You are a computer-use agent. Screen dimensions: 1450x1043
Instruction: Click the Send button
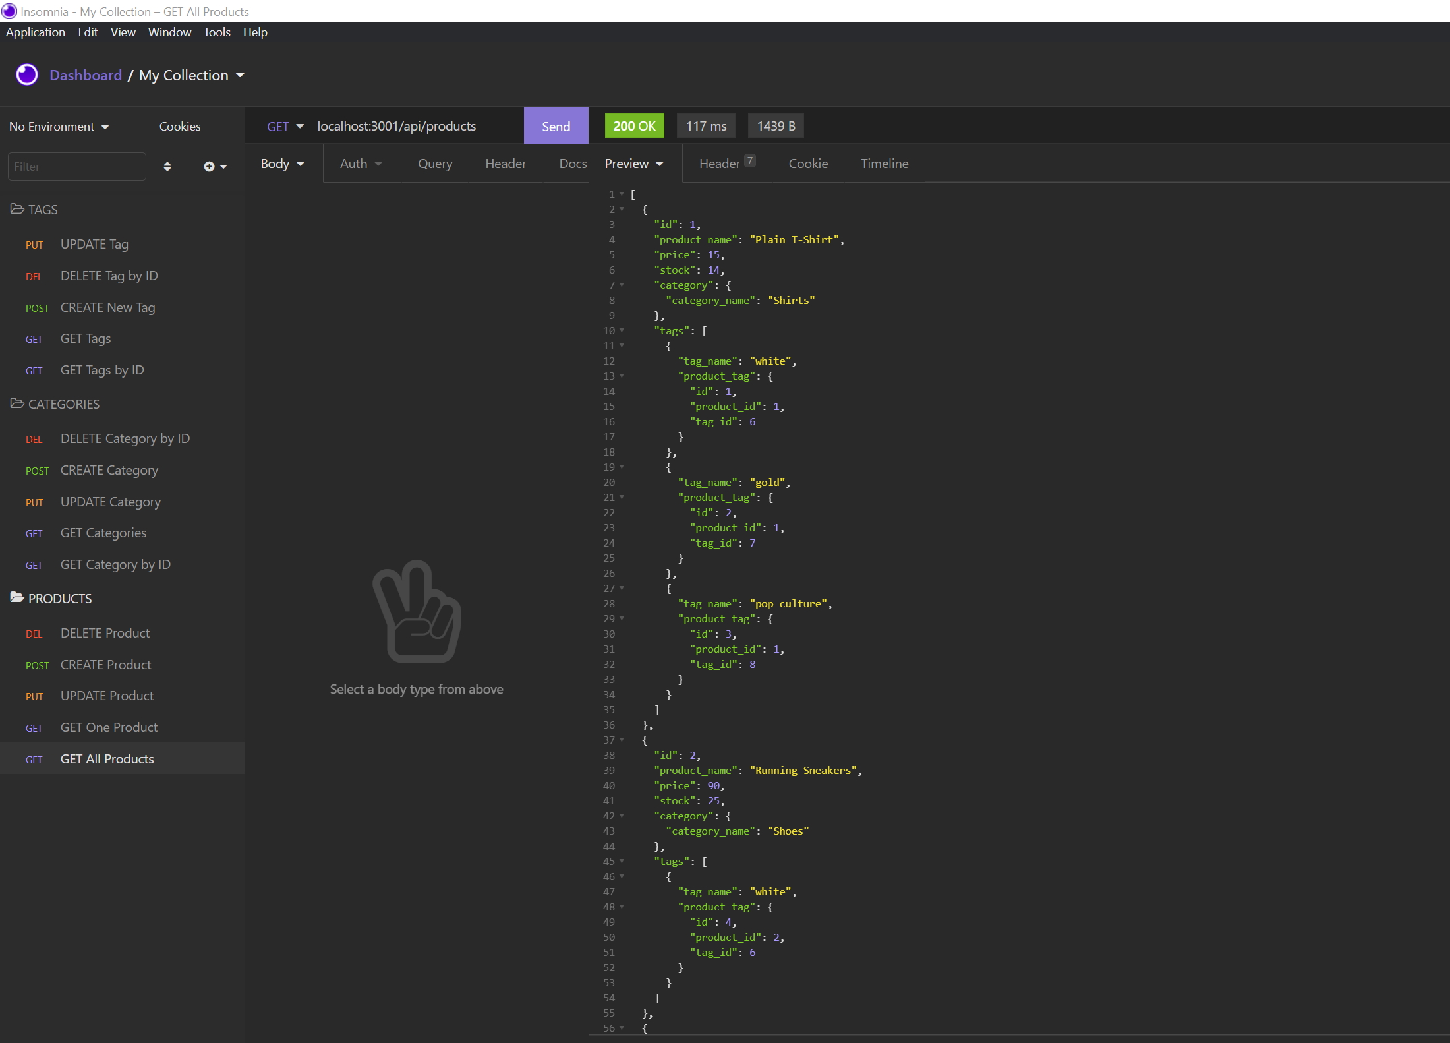click(x=556, y=126)
